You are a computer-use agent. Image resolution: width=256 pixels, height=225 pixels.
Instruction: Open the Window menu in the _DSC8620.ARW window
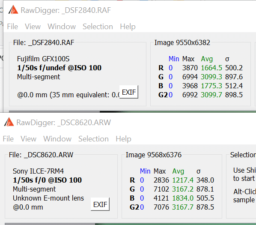coord(57,139)
